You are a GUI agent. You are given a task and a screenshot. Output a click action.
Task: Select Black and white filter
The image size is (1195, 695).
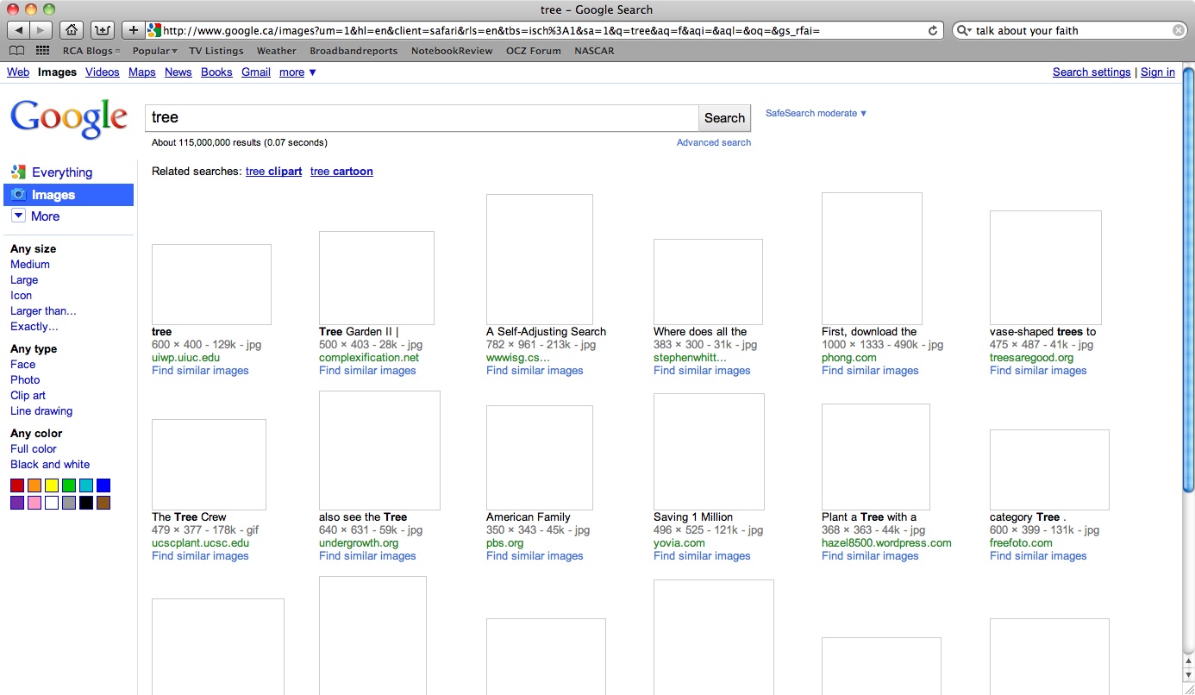(x=50, y=465)
